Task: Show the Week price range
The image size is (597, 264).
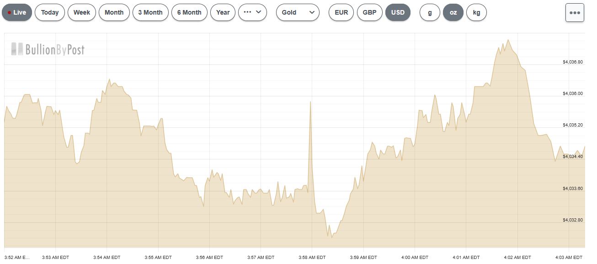Action: click(82, 12)
